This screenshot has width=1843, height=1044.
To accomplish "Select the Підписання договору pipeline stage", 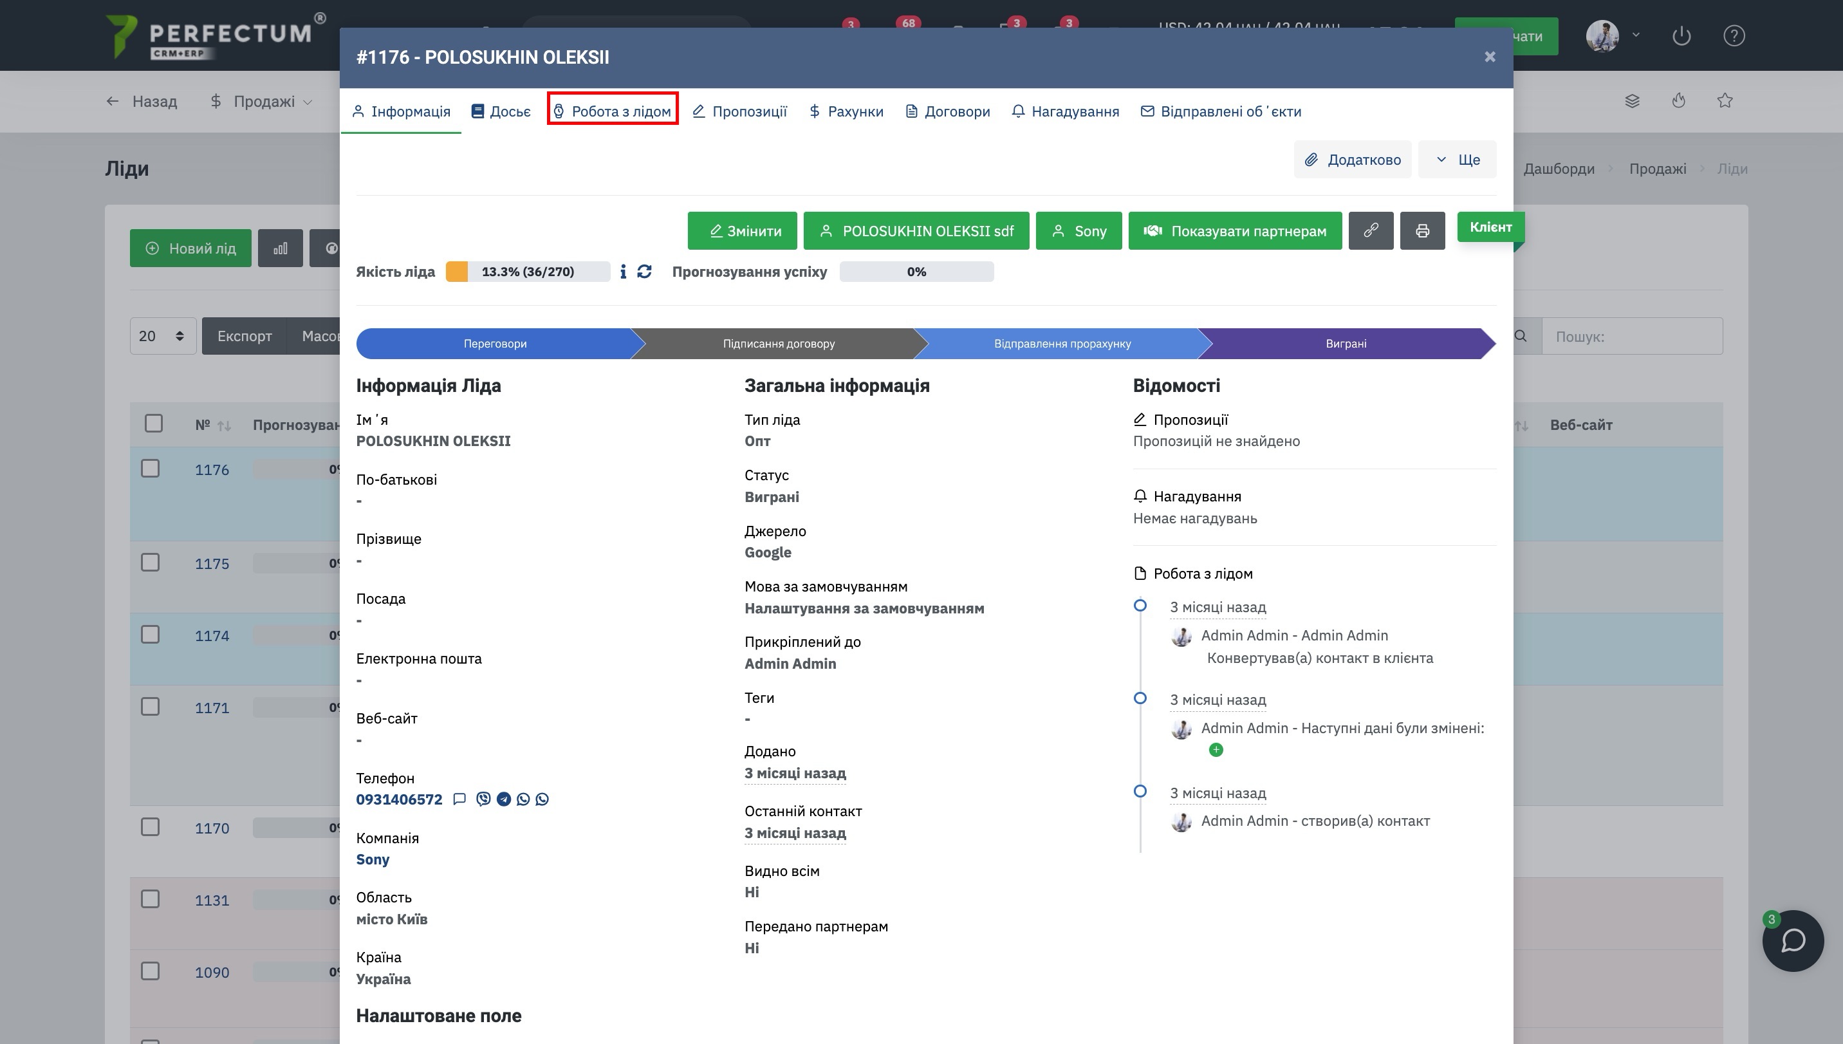I will click(779, 344).
